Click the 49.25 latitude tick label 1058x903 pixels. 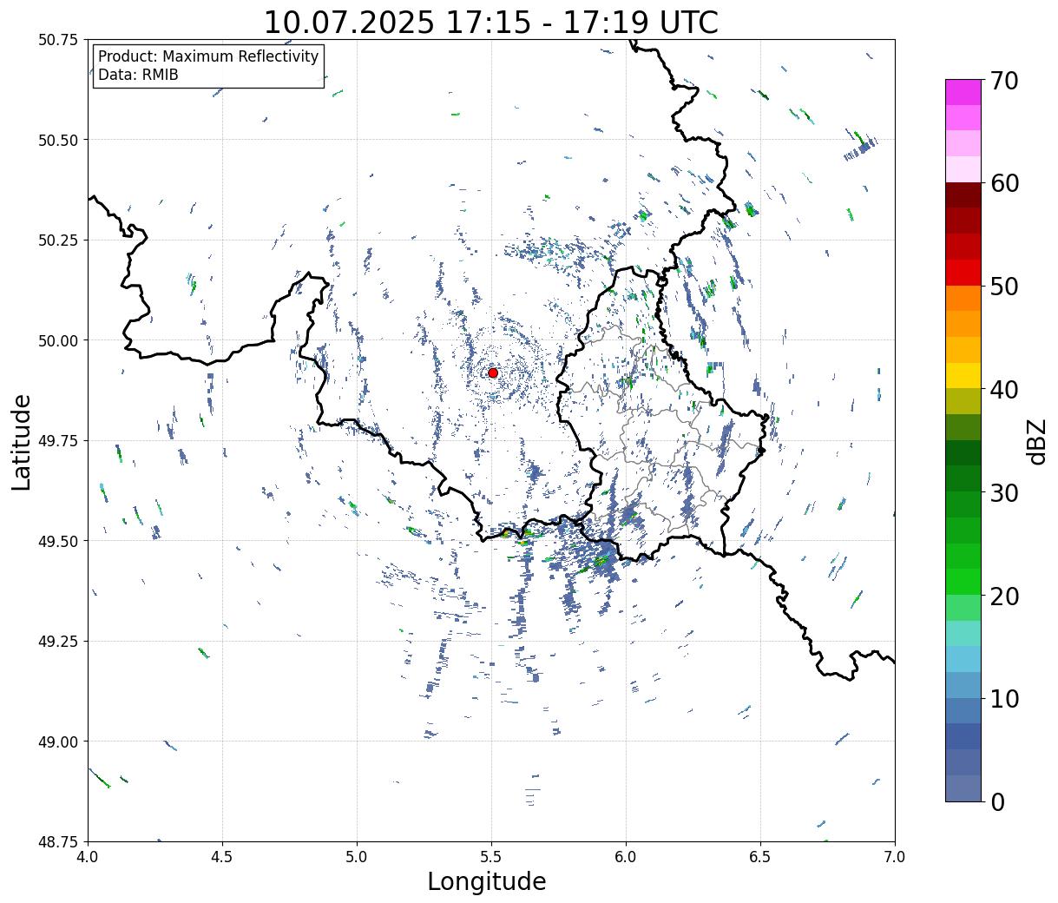pyautogui.click(x=58, y=642)
